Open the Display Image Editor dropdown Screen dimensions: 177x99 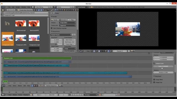(x=67, y=23)
